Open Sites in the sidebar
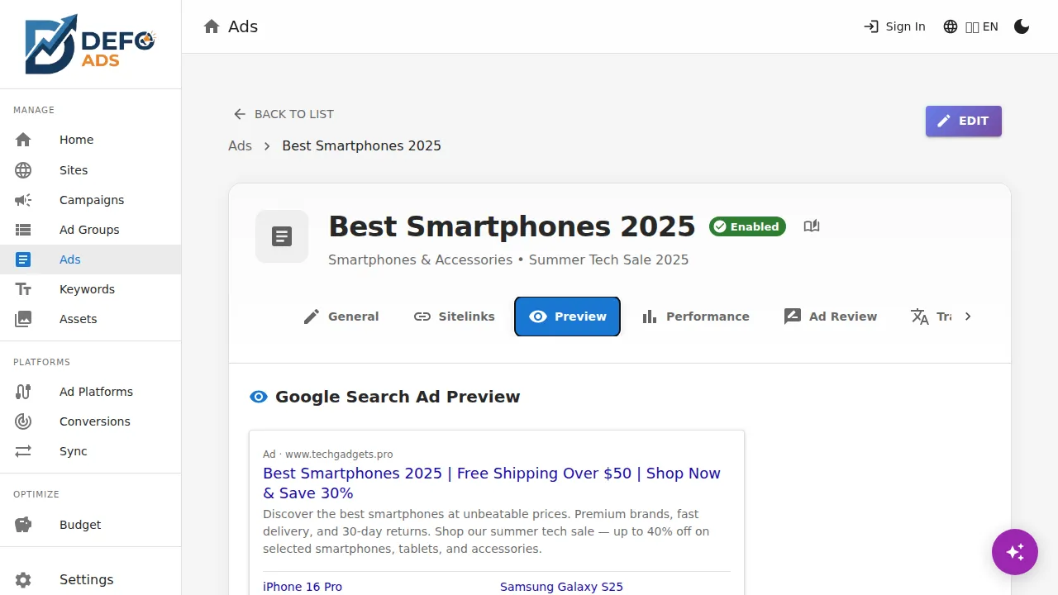1058x595 pixels. [90, 170]
